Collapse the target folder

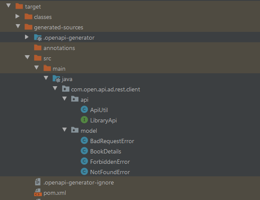tap(9, 6)
